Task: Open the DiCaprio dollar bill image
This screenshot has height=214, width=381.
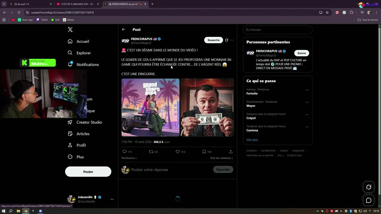Action: click(x=207, y=108)
